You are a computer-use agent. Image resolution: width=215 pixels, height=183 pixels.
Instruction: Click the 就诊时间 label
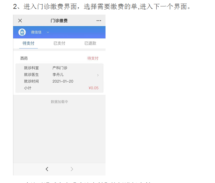[31, 81]
